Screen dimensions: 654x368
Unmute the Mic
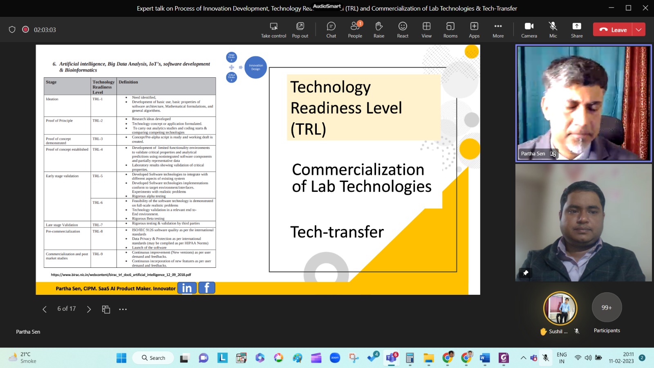[553, 30]
